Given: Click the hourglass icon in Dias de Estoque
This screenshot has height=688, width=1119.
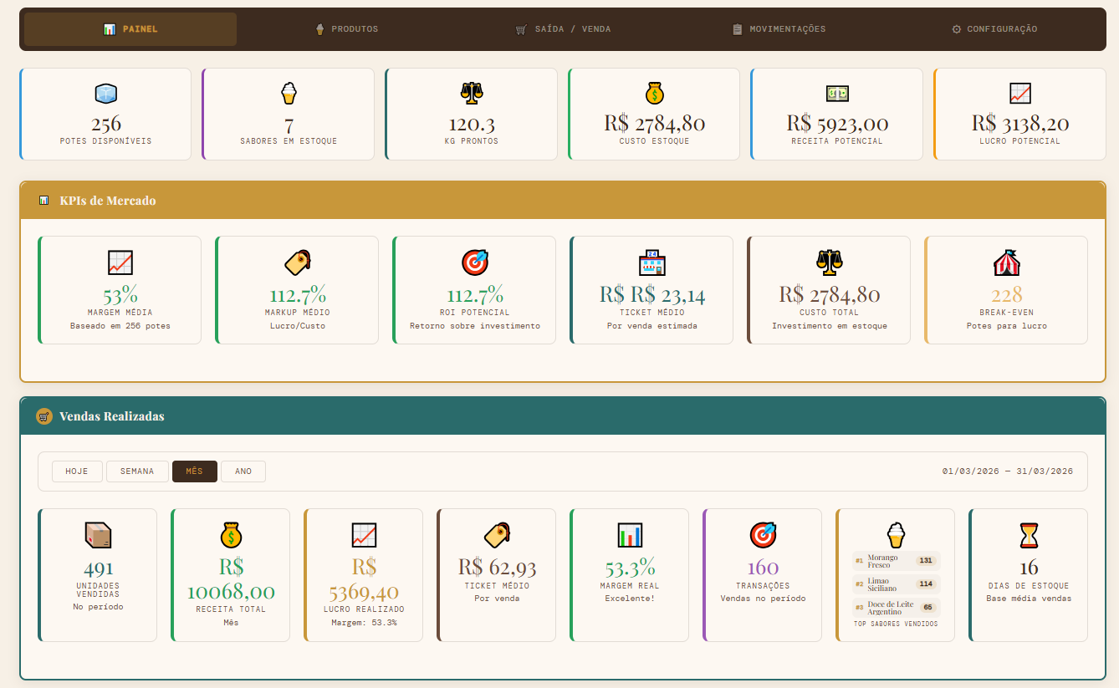Looking at the screenshot, I should point(1028,535).
